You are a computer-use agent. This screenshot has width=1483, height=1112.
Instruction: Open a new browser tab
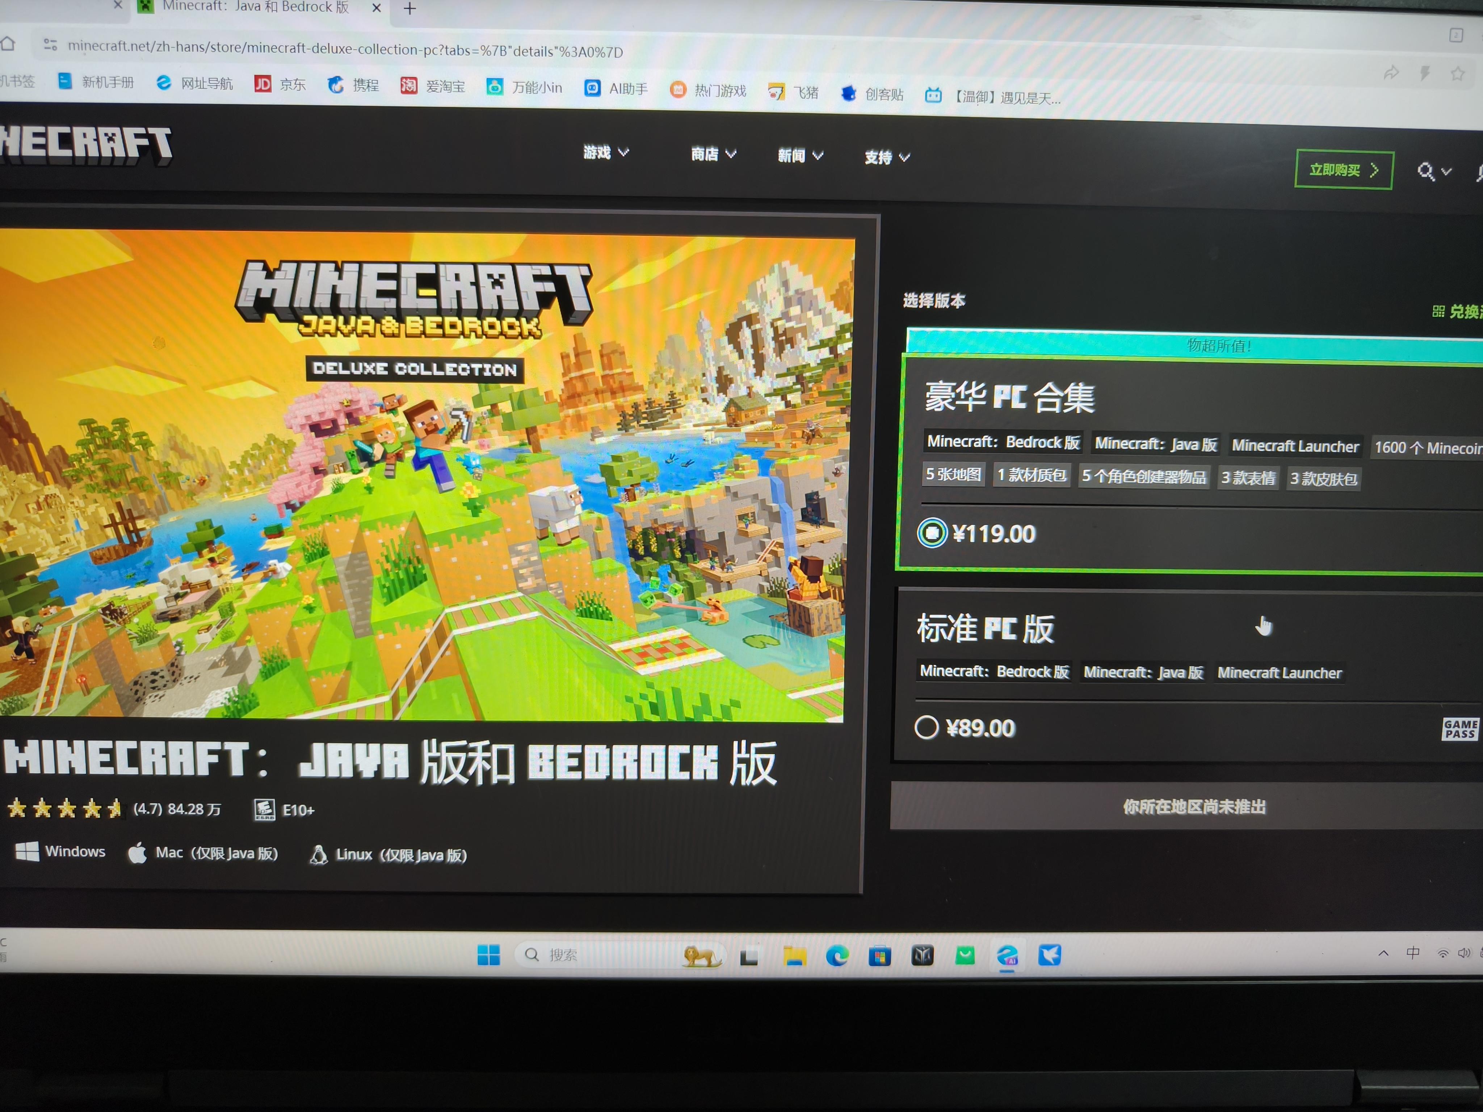click(x=409, y=9)
